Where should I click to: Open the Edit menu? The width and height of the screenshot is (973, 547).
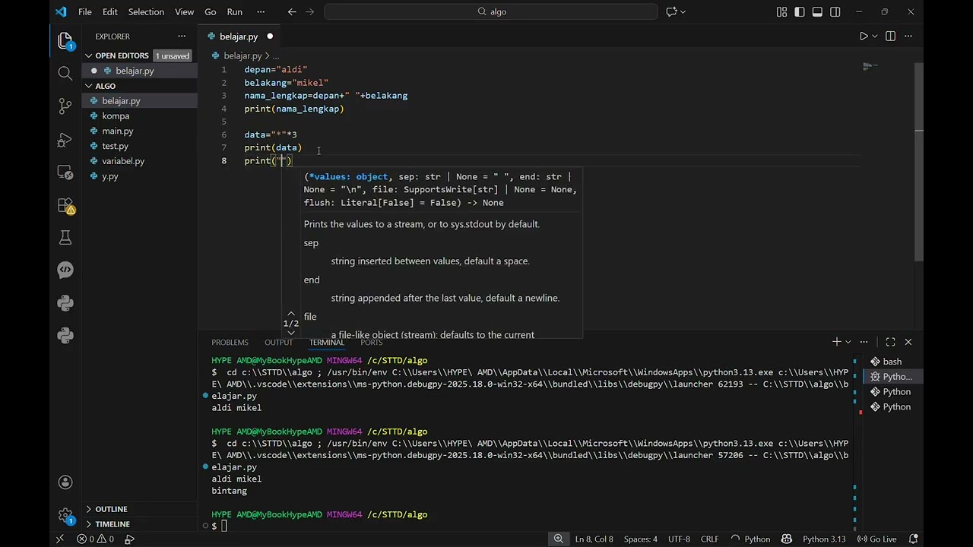click(x=110, y=11)
